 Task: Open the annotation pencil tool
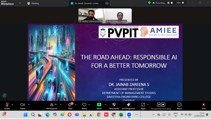click(4, 96)
